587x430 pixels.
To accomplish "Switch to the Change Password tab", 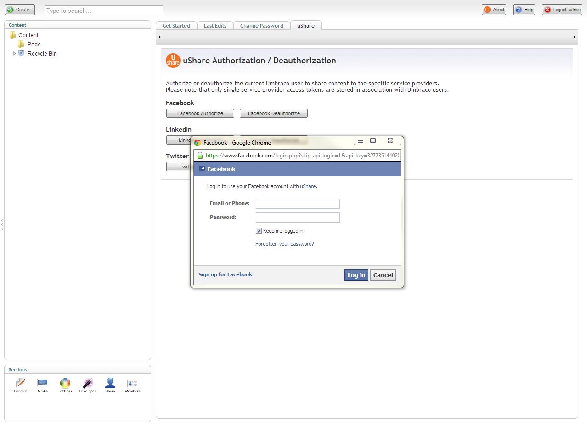I will click(x=262, y=26).
